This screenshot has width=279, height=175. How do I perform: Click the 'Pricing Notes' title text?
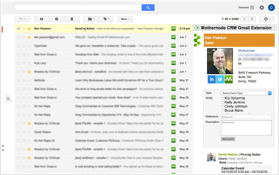(x=250, y=154)
